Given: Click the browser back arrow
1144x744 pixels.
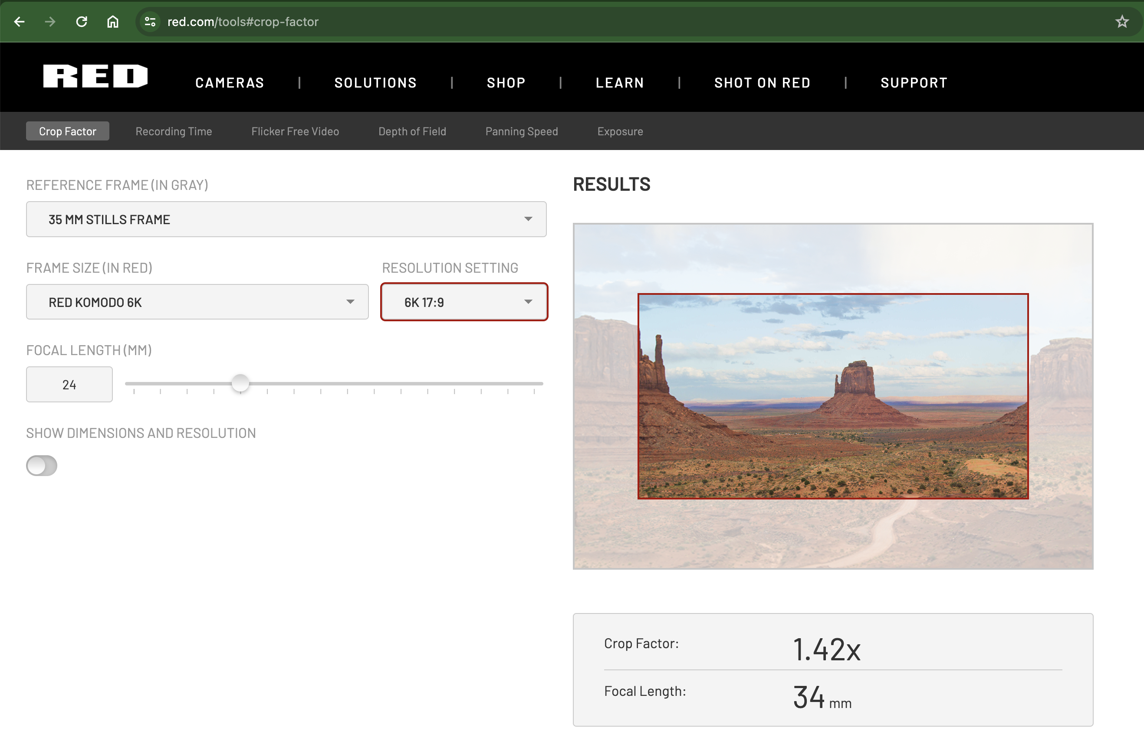Looking at the screenshot, I should pyautogui.click(x=19, y=22).
